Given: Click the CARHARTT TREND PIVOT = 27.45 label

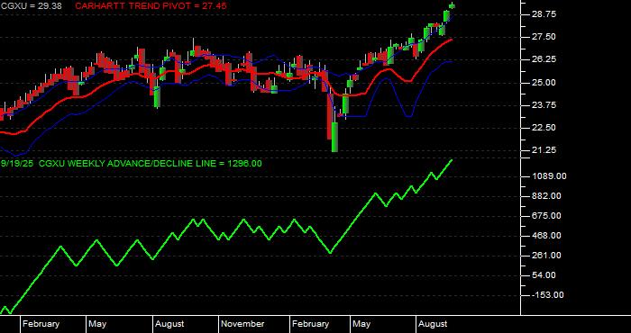Looking at the screenshot, I should pos(151,6).
